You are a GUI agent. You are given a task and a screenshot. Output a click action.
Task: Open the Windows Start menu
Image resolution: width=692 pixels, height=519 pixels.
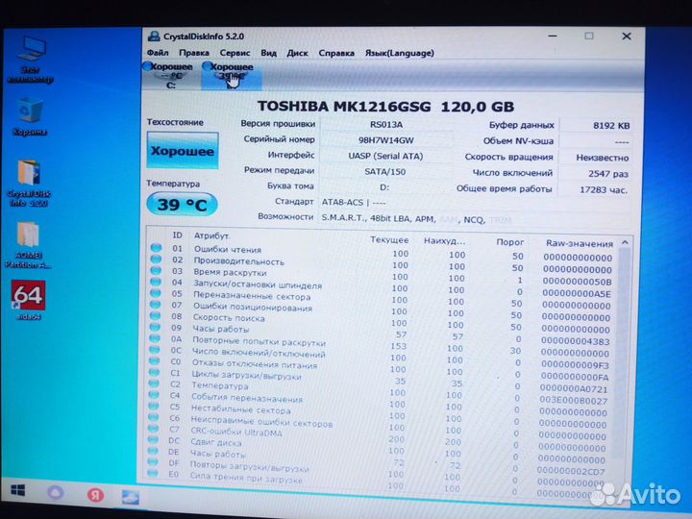[18, 492]
